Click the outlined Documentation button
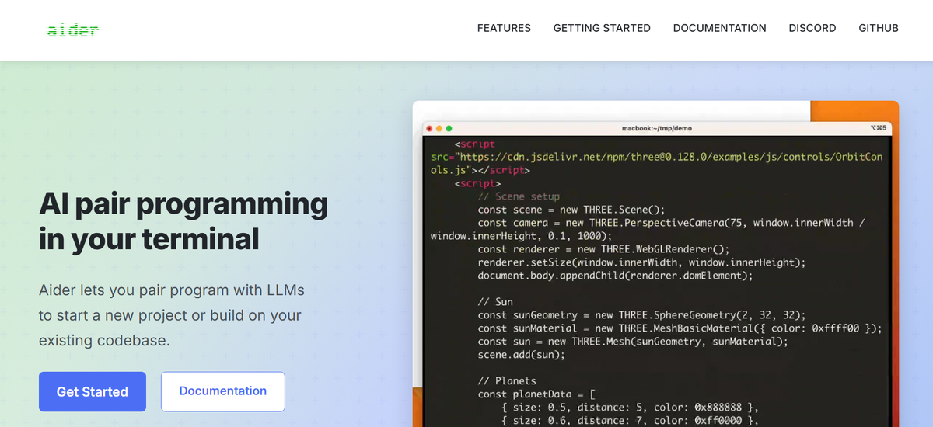The width and height of the screenshot is (933, 427). pos(223,391)
